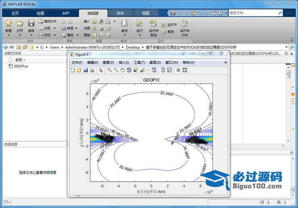Toggle Figure 1 zoom in tool
The height and width of the screenshot is (208, 298).
pos(110,70)
